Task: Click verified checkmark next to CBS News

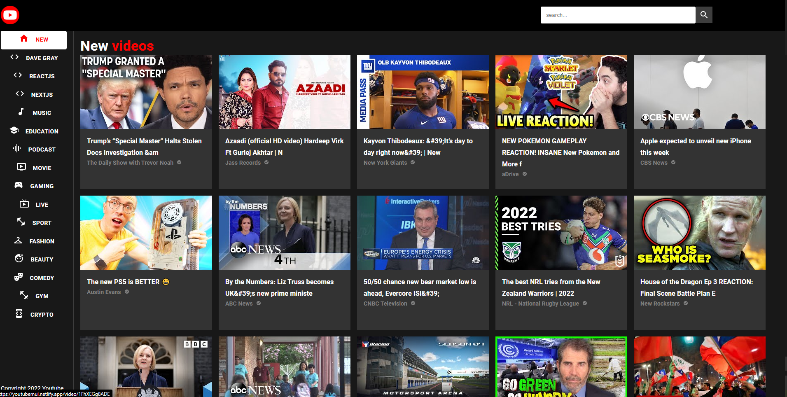Action: [673, 162]
